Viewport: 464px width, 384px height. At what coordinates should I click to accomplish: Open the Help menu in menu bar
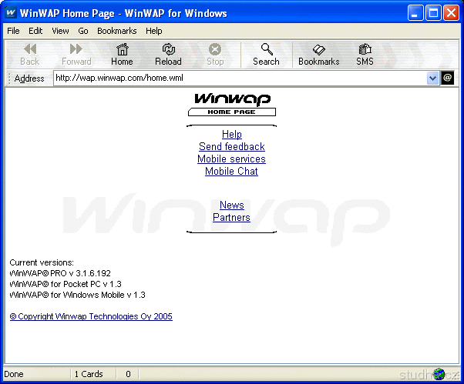(x=154, y=31)
